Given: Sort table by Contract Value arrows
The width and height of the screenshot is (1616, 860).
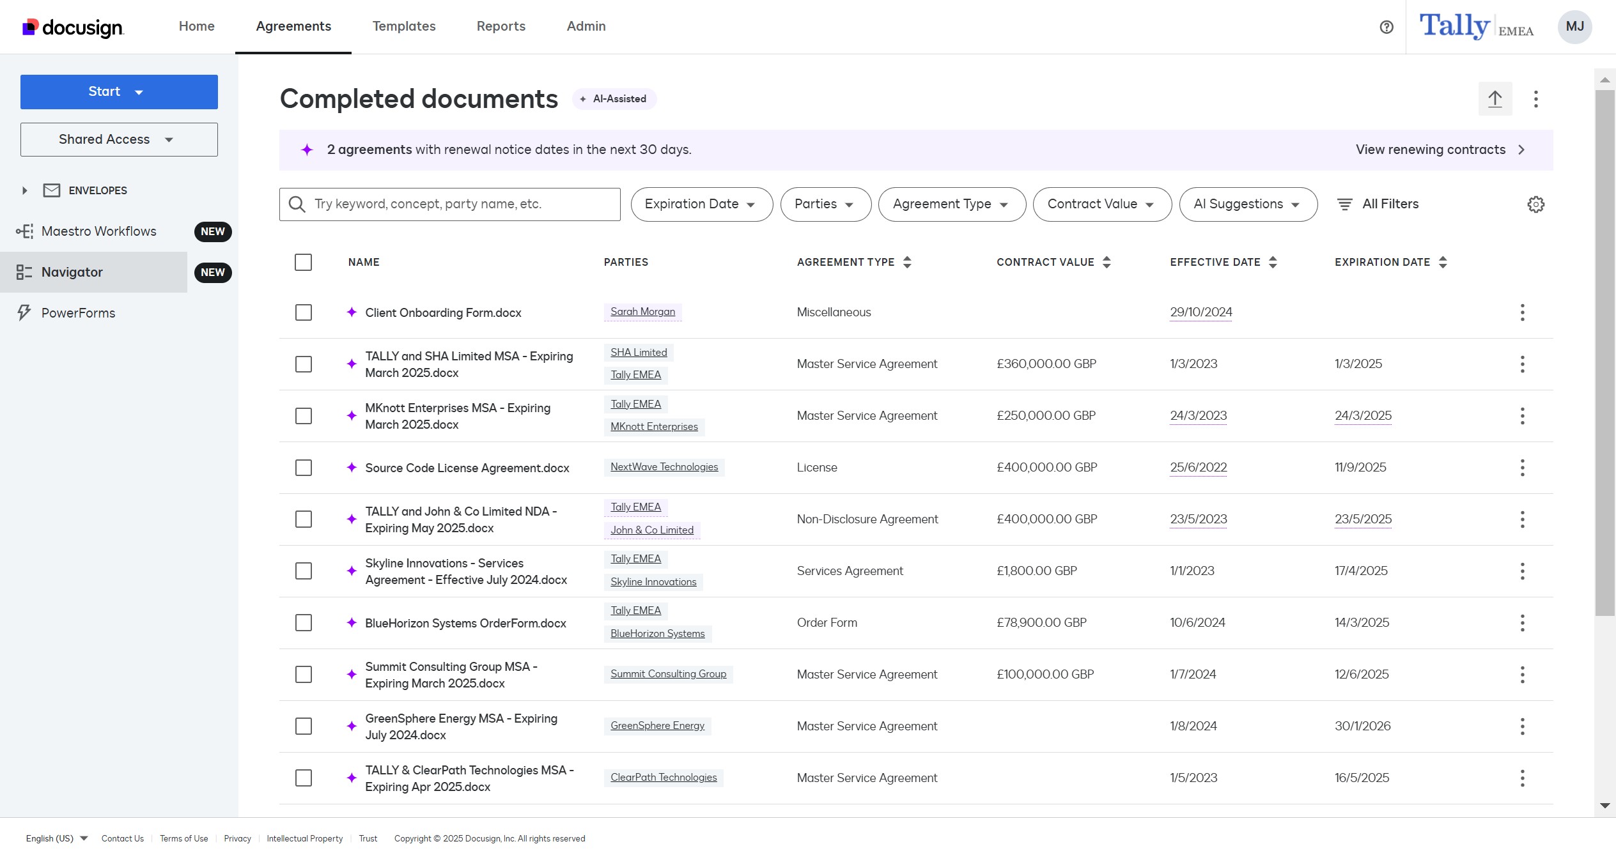Looking at the screenshot, I should [x=1107, y=262].
